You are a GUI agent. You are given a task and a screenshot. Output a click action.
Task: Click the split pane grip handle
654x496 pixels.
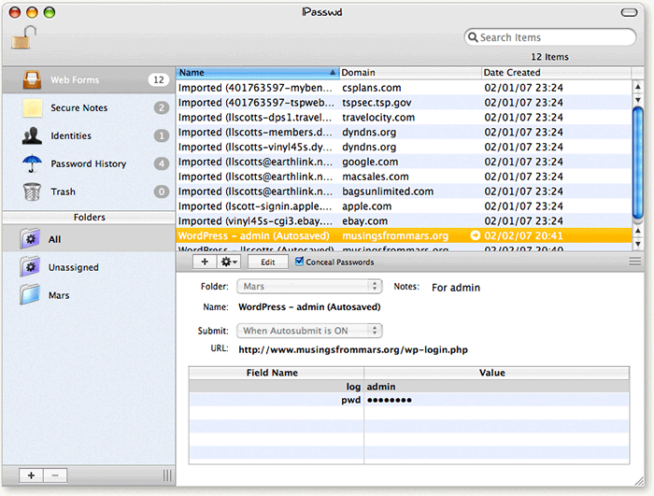click(634, 262)
